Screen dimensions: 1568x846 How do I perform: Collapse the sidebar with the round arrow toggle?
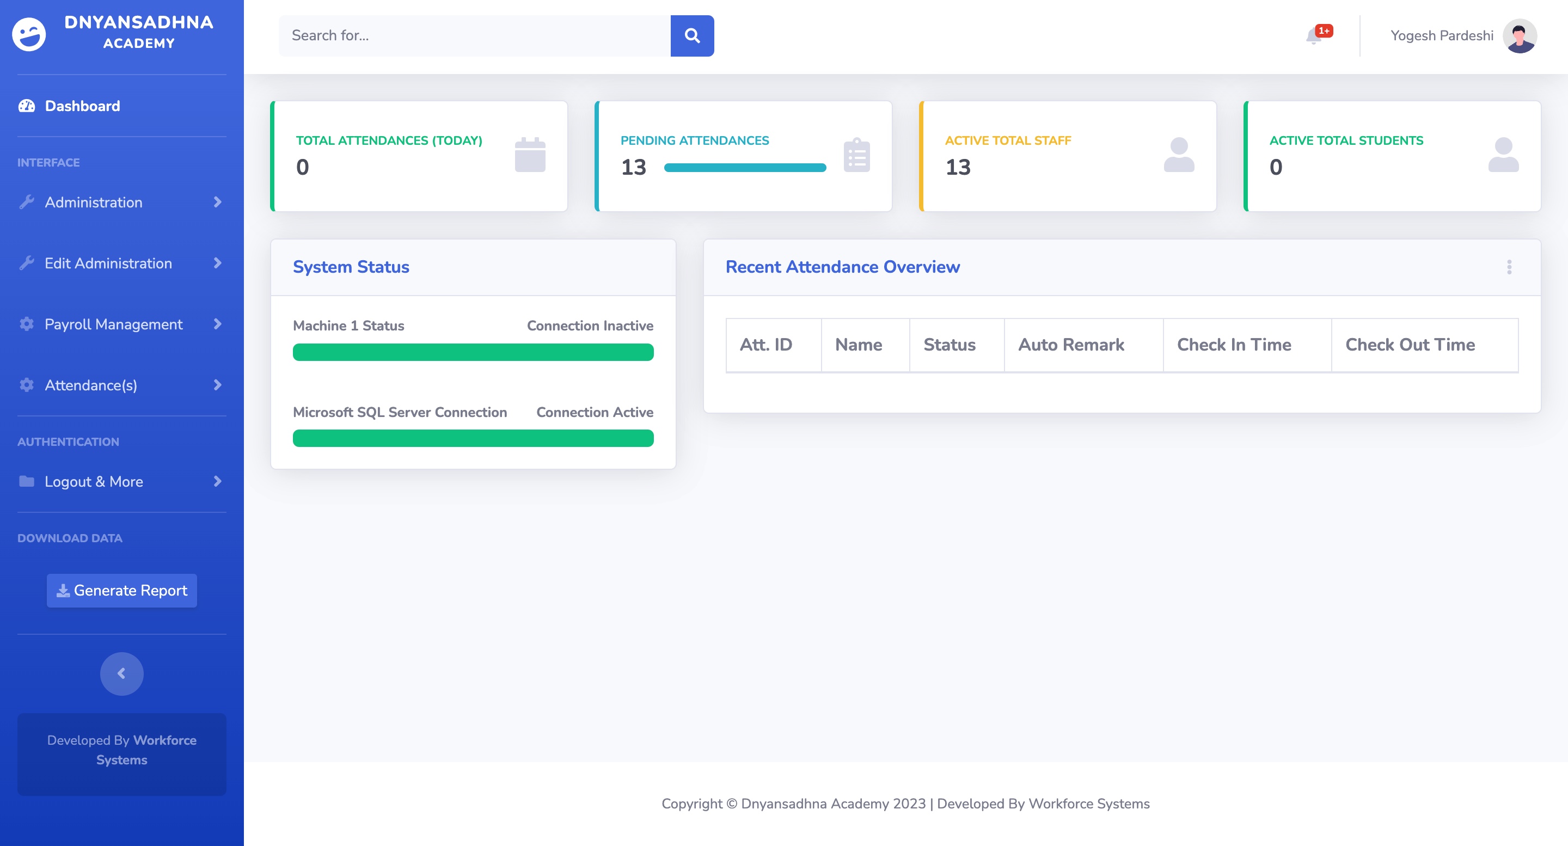point(122,674)
